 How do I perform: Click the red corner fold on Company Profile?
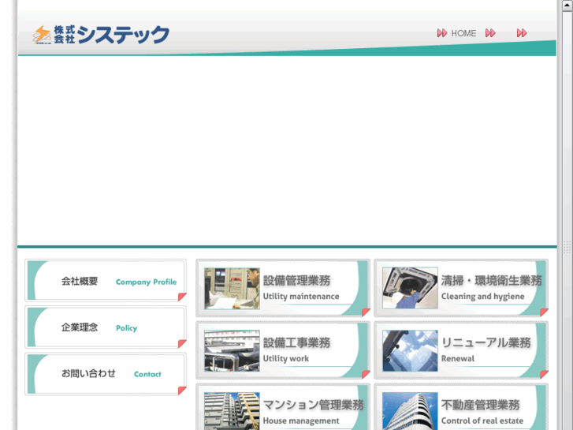click(x=182, y=297)
